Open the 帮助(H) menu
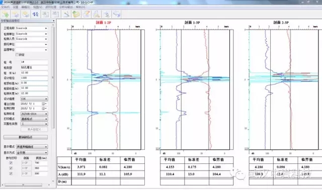322x190 pixels. pyautogui.click(x=80, y=7)
